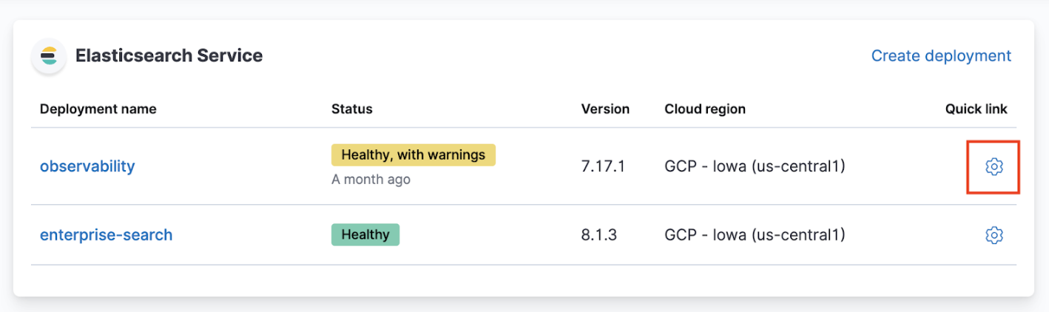Click empty area below the deployments table
The width and height of the screenshot is (1049, 312).
518,281
